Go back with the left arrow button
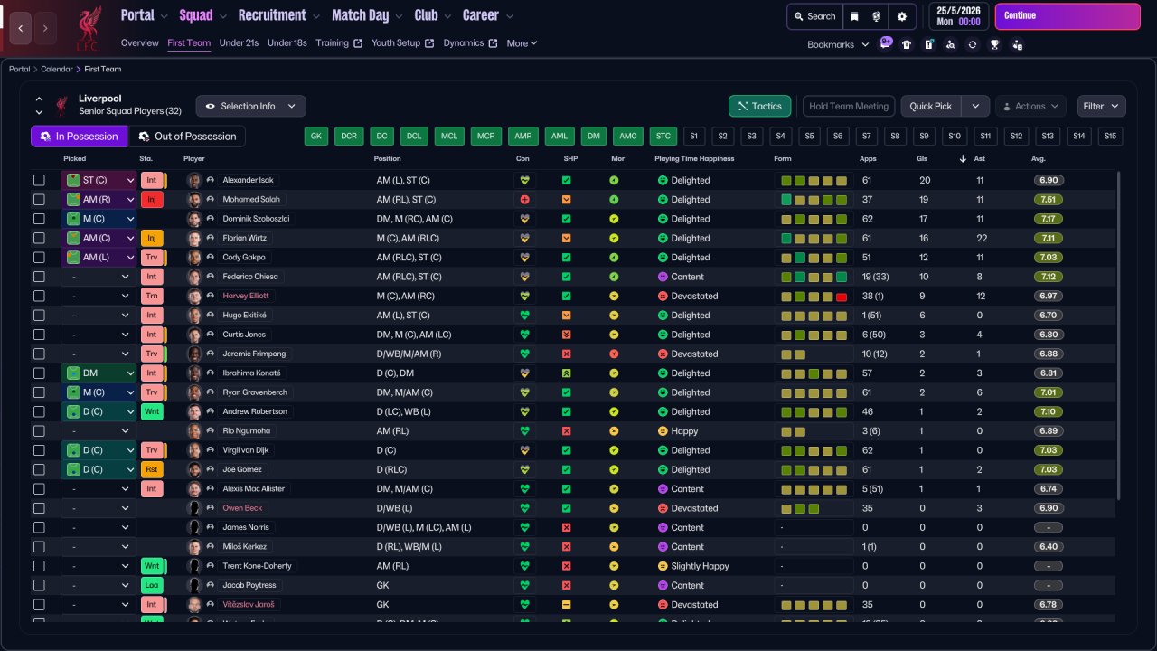 [21, 28]
